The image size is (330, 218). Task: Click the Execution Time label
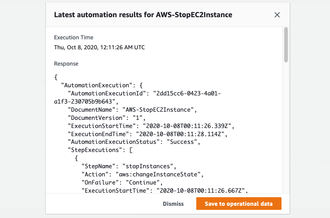pos(73,38)
